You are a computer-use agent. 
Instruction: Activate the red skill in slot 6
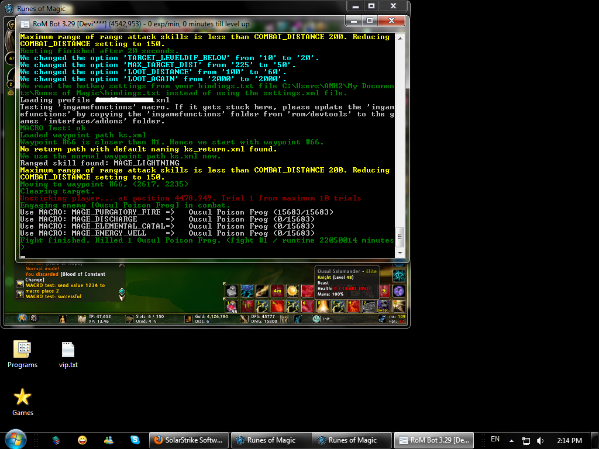tap(308, 306)
